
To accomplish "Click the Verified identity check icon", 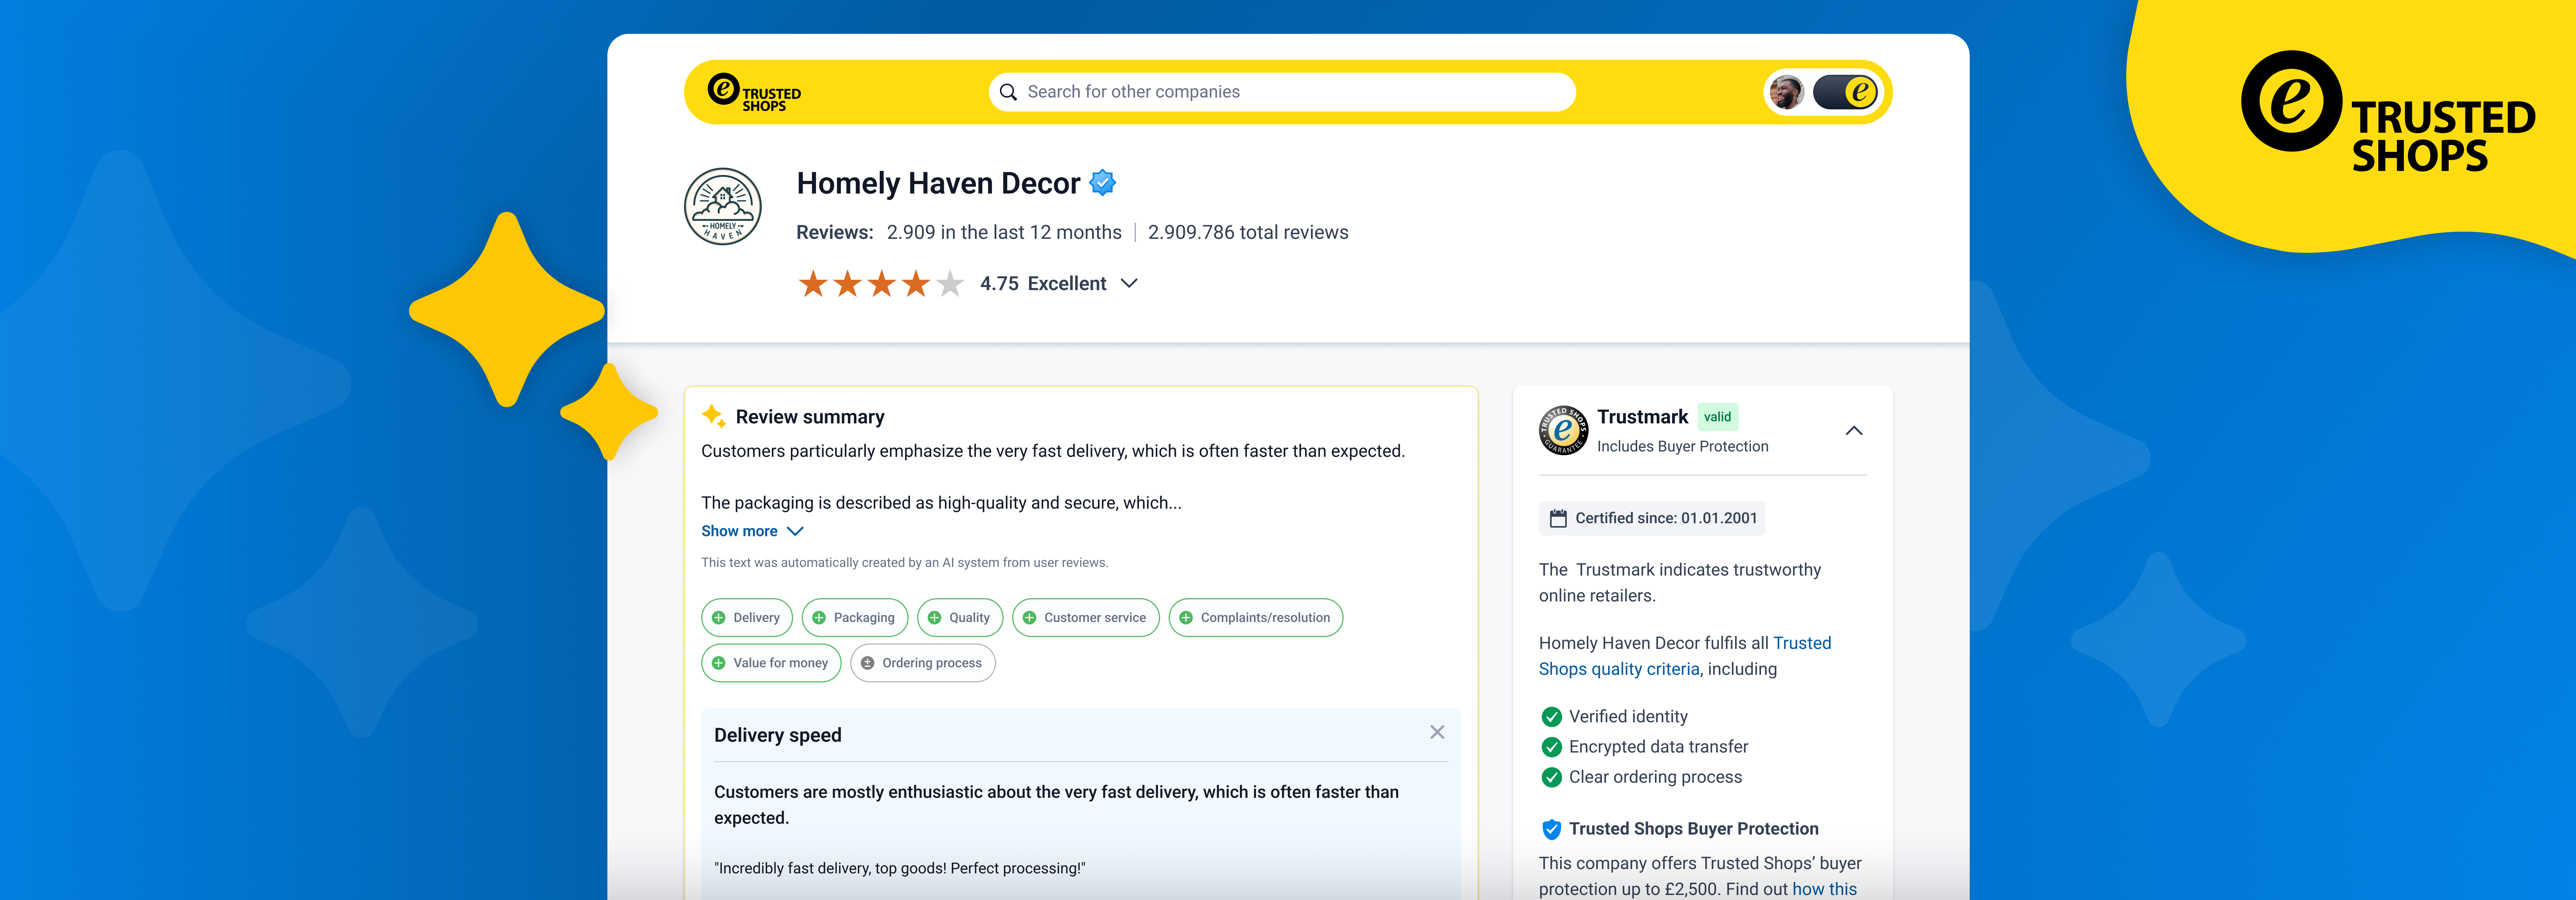I will coord(1552,717).
